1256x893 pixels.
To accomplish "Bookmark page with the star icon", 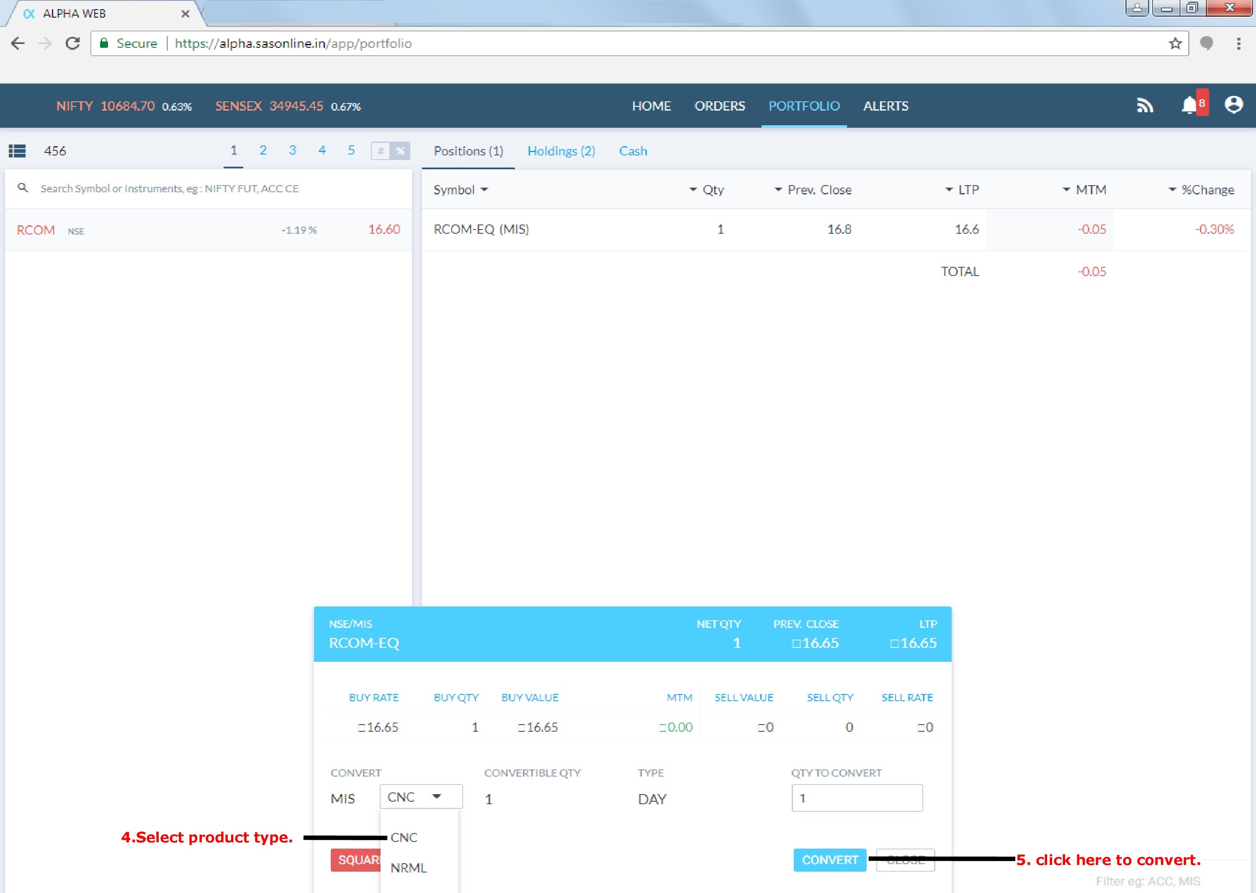I will 1175,44.
